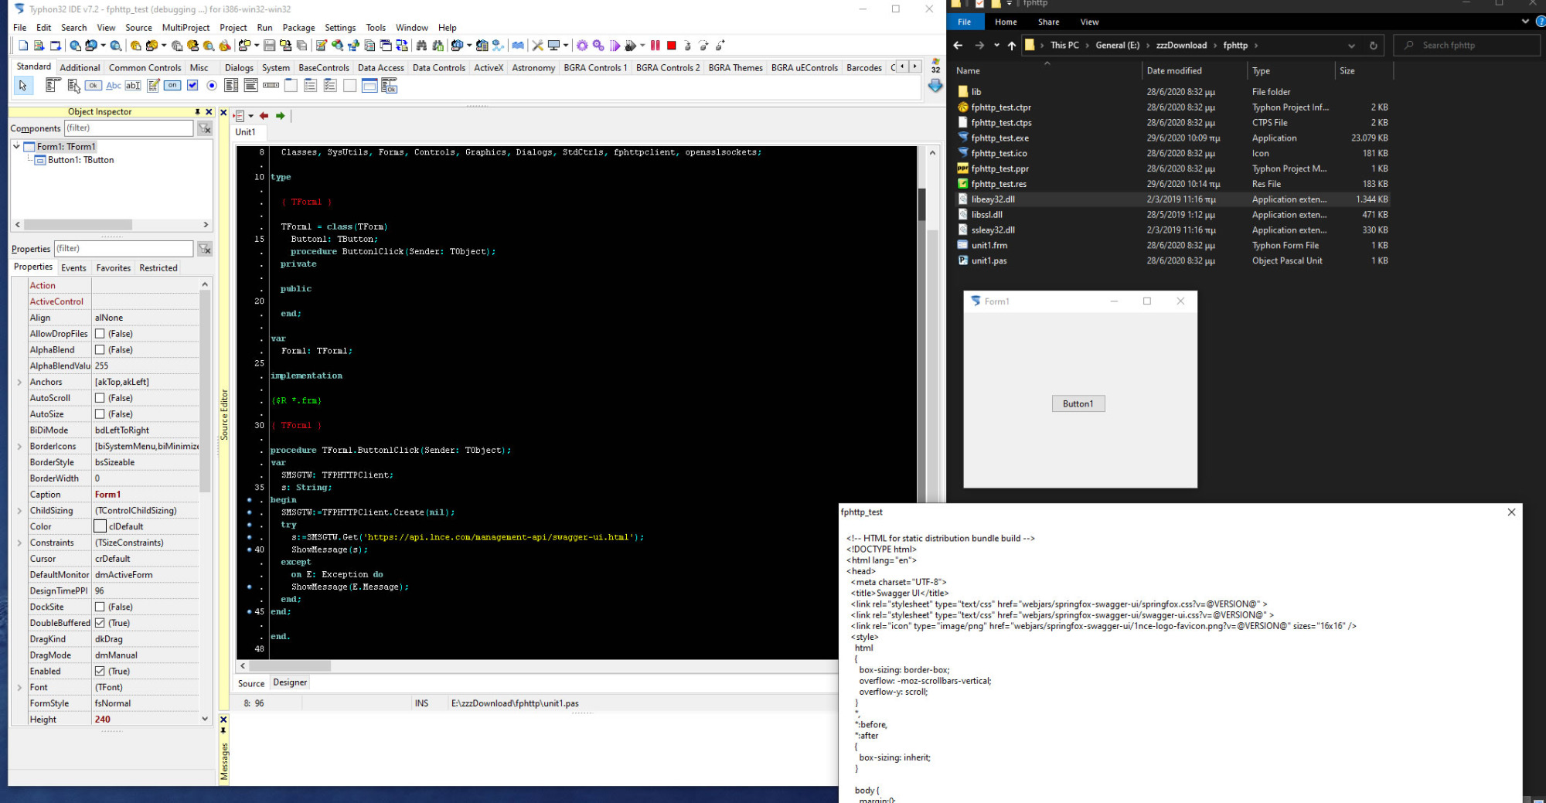Expand the Anchors property
The height and width of the screenshot is (803, 1546).
point(19,382)
